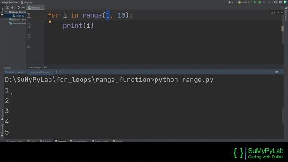
Task: Open the main run configuration dropdown
Action: 244,2
